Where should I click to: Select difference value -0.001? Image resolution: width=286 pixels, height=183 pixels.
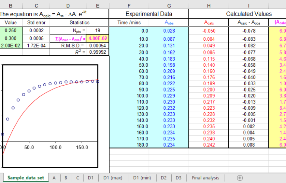(249, 120)
